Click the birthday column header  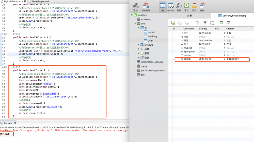pos(206,29)
